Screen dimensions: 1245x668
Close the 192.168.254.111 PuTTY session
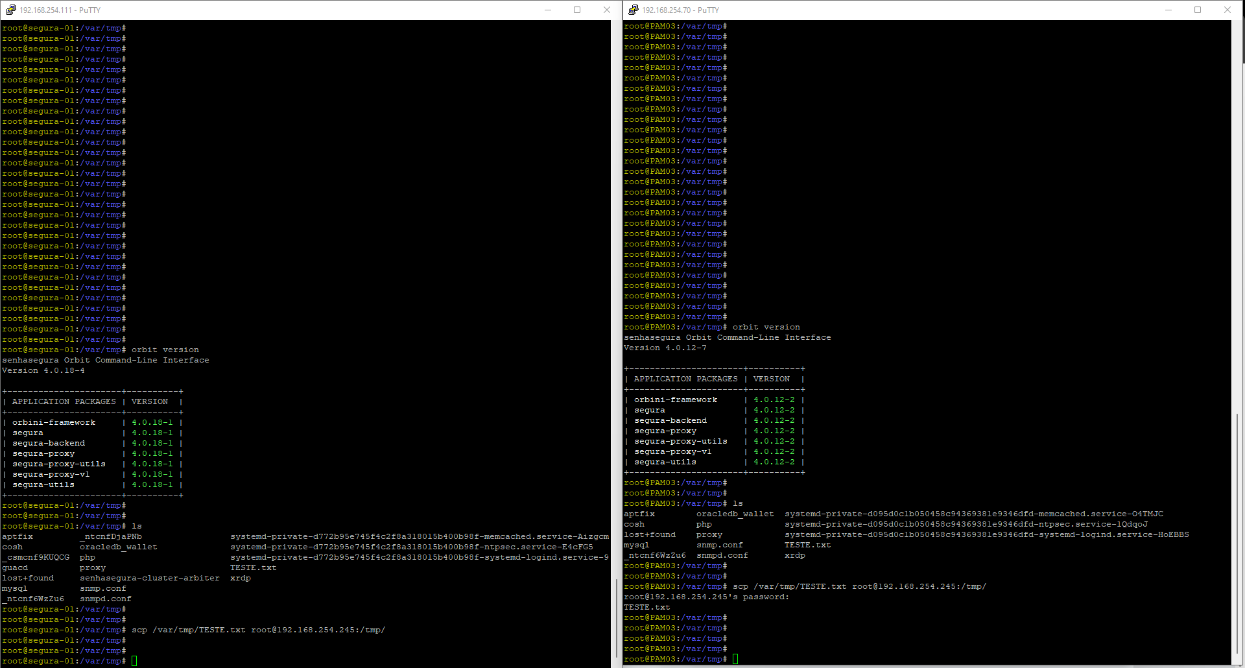[606, 10]
